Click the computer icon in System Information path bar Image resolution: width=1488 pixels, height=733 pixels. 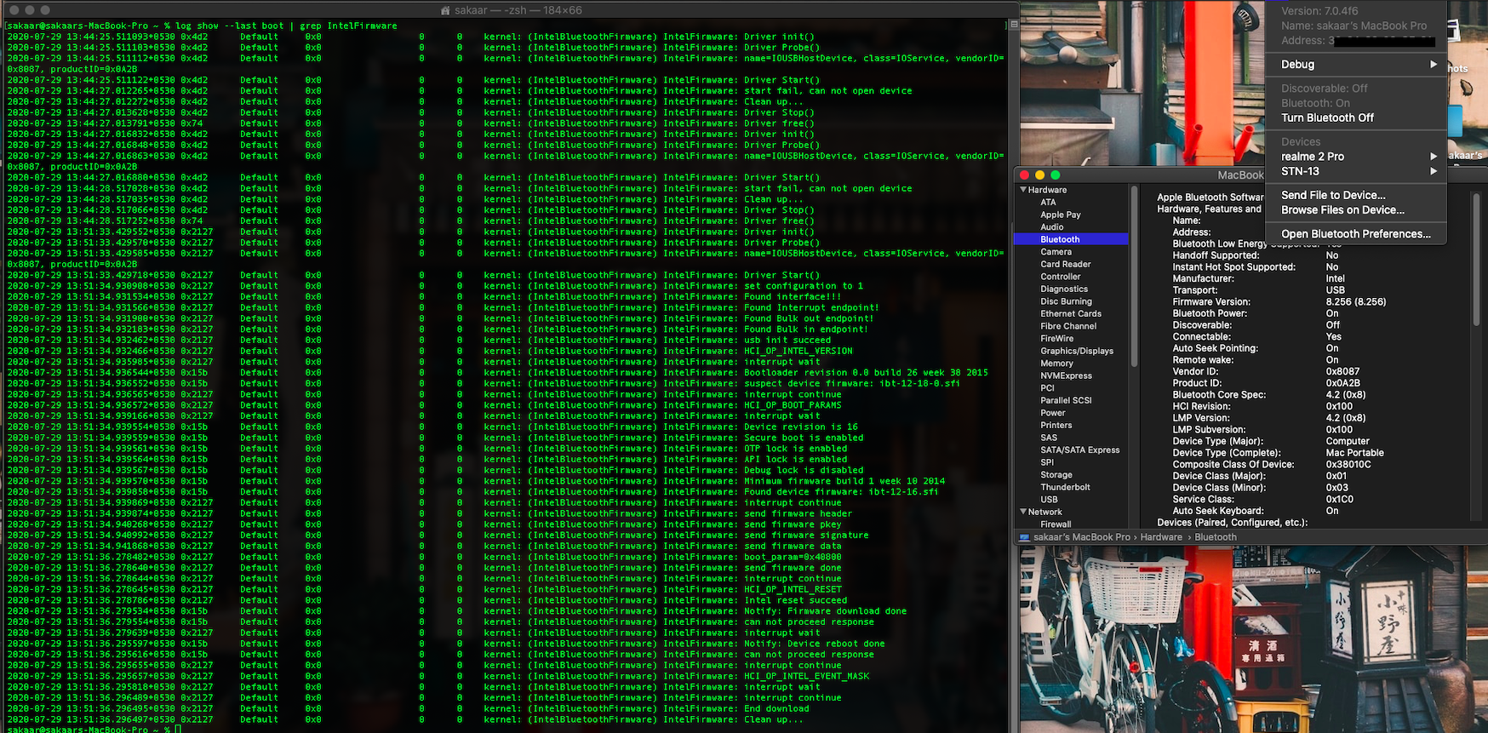tap(1025, 537)
